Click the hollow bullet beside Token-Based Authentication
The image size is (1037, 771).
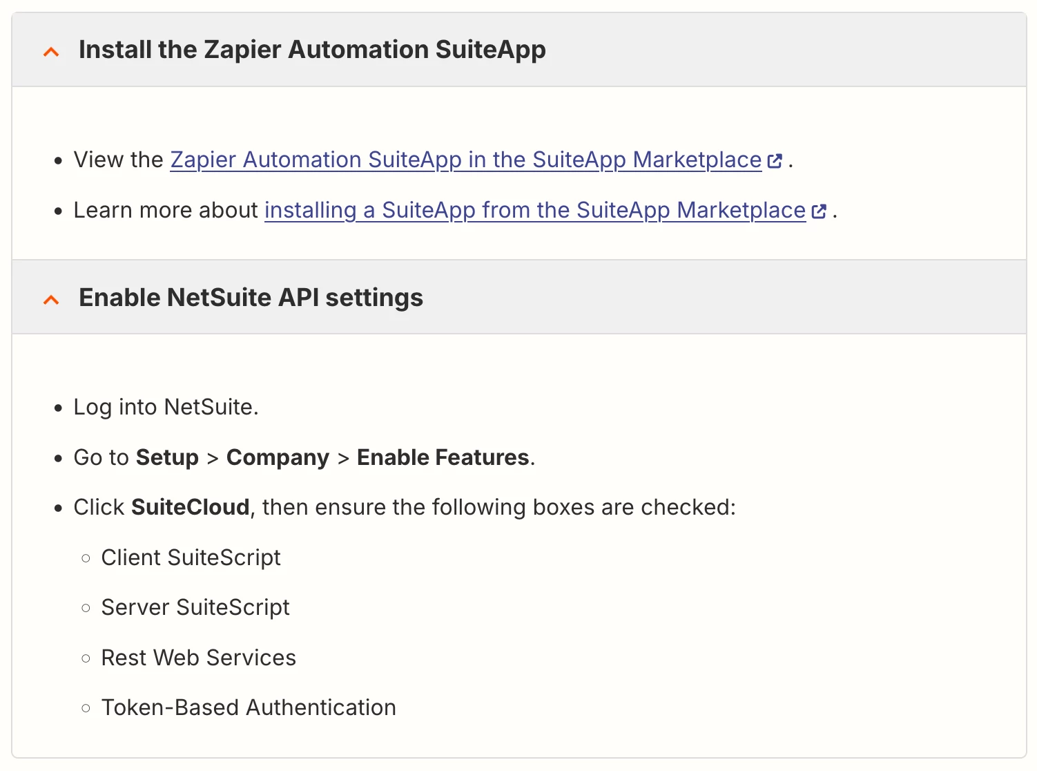pos(86,708)
